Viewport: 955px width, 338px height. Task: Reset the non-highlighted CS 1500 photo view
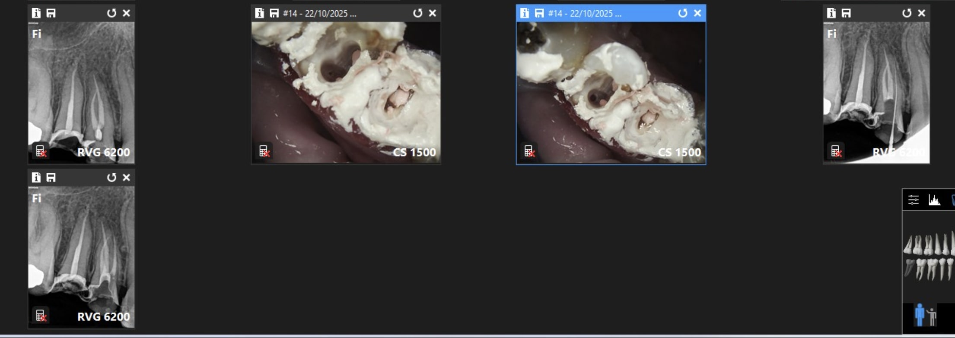click(x=417, y=13)
